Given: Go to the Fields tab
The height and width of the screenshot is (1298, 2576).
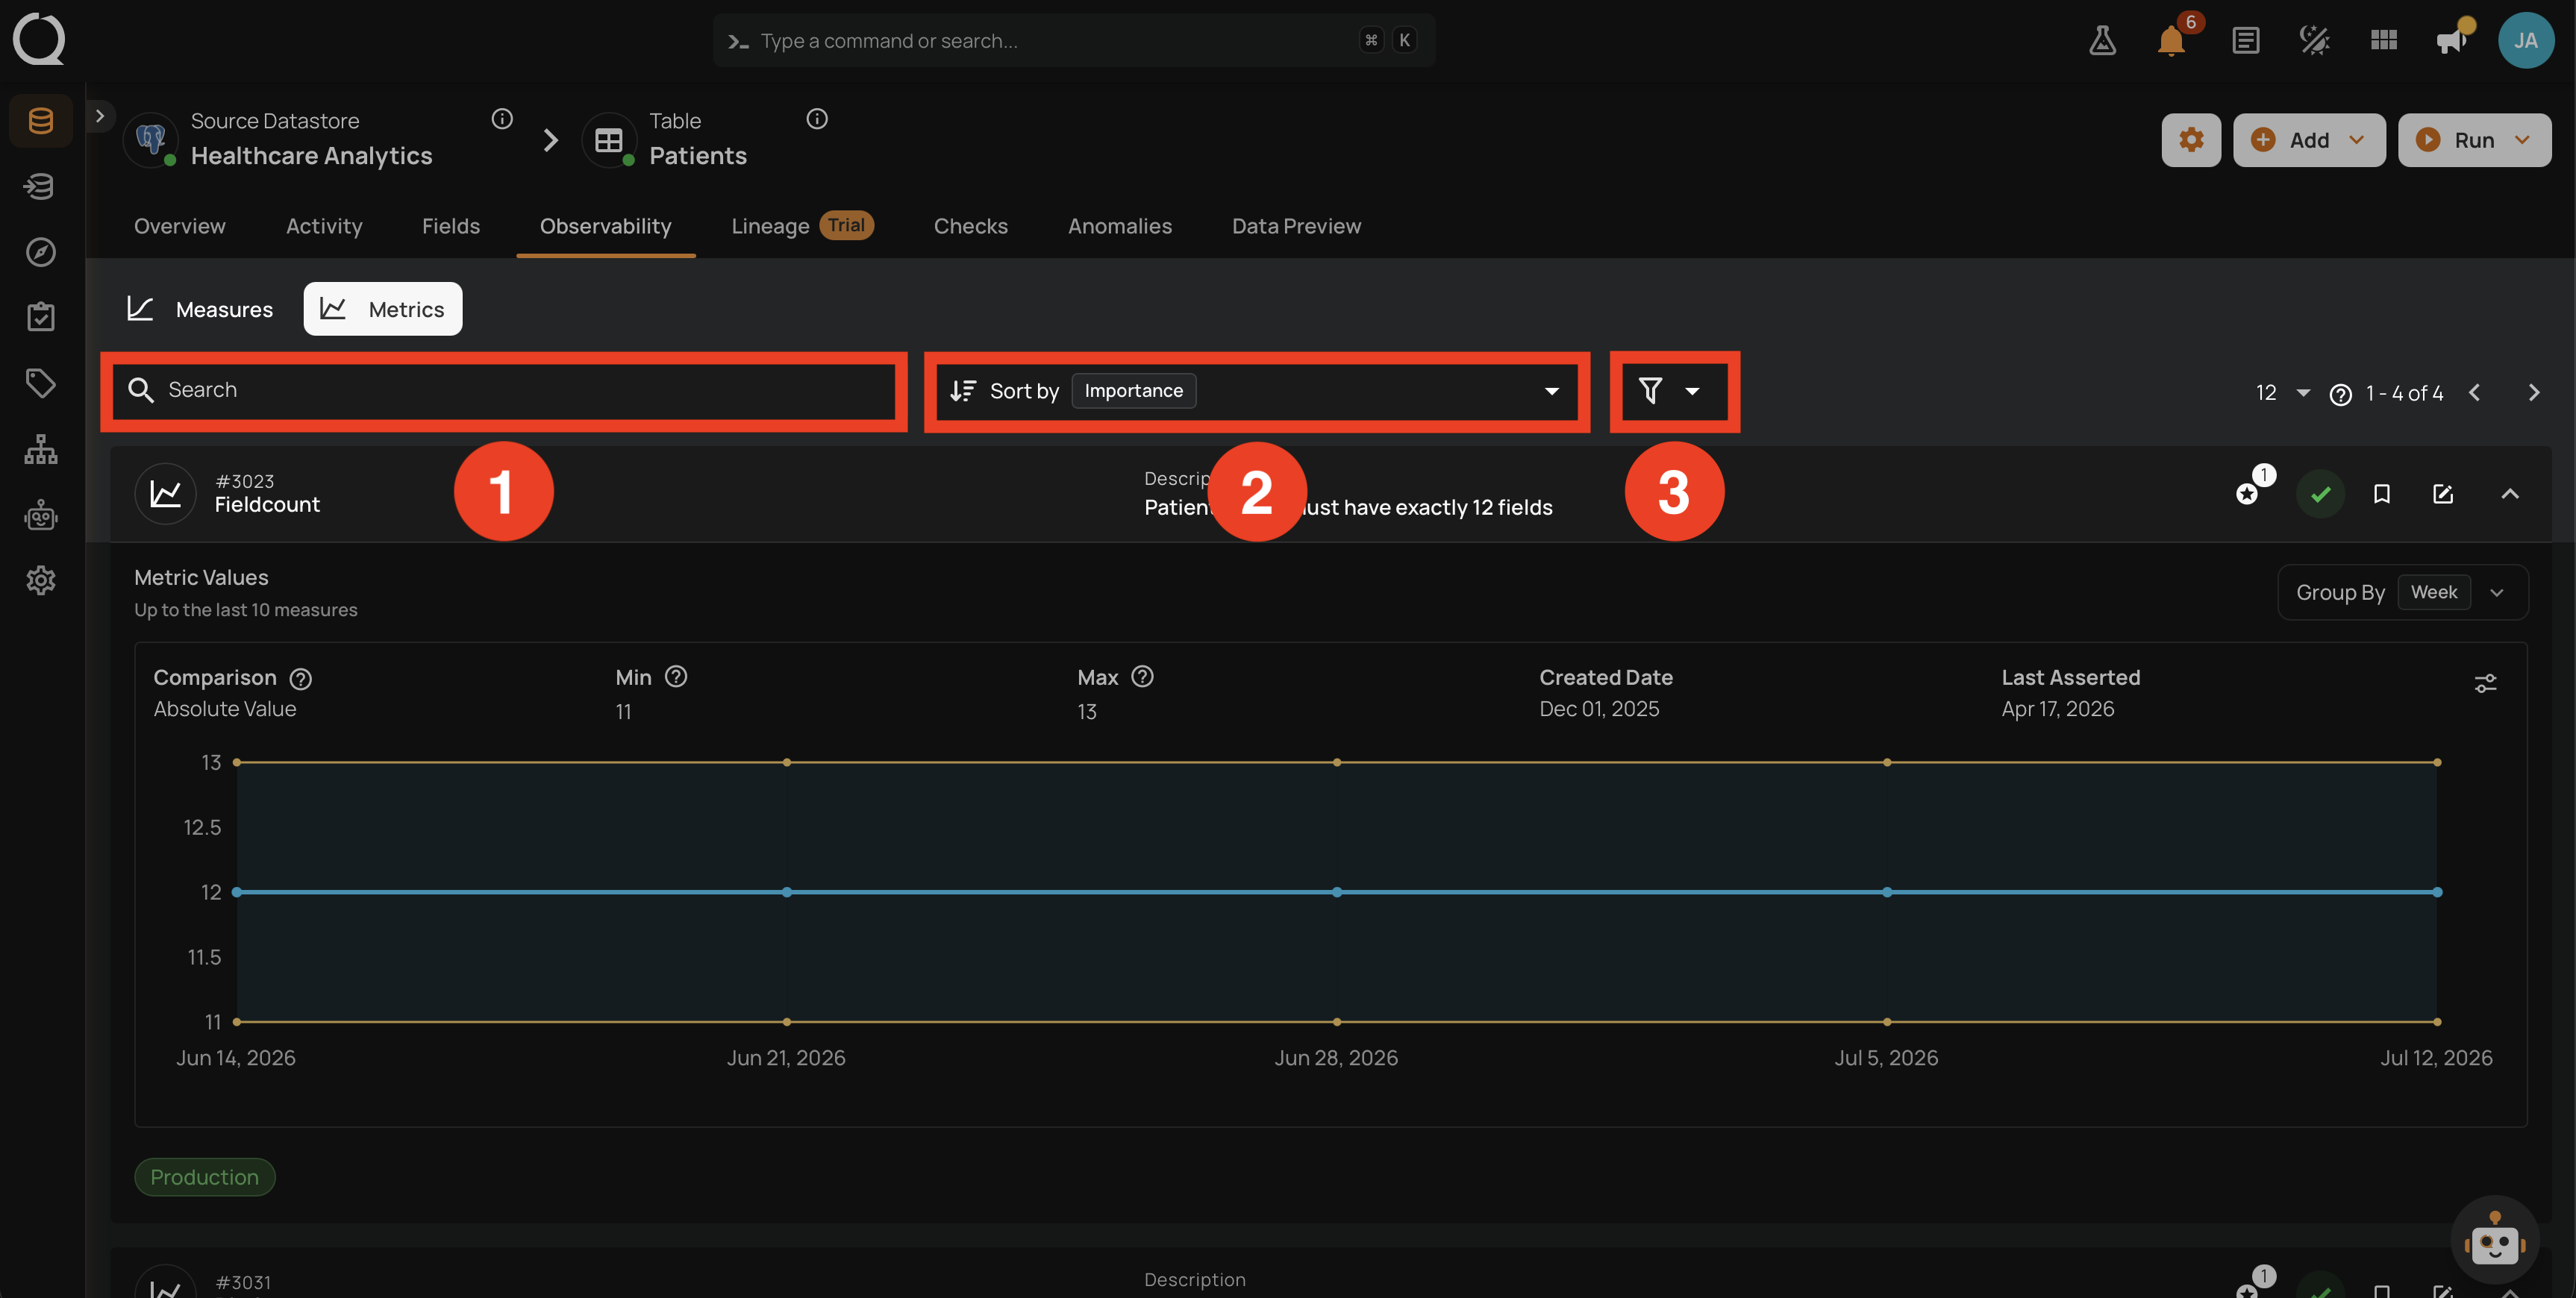Looking at the screenshot, I should (x=451, y=226).
